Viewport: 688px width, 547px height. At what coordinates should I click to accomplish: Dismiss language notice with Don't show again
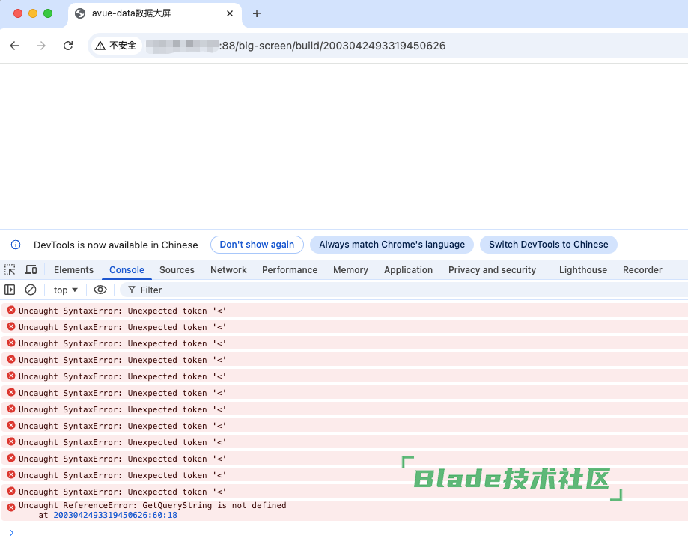[x=257, y=244]
